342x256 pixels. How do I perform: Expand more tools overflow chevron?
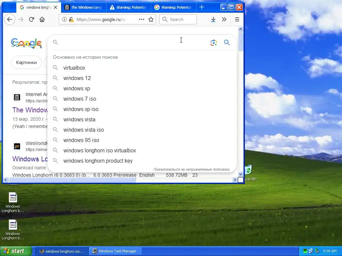coord(224,19)
